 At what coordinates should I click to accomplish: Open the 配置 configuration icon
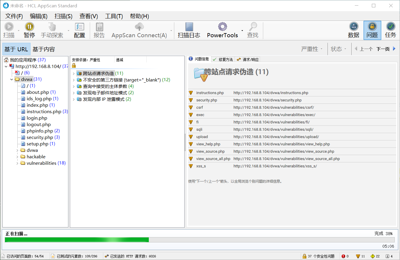click(x=80, y=27)
